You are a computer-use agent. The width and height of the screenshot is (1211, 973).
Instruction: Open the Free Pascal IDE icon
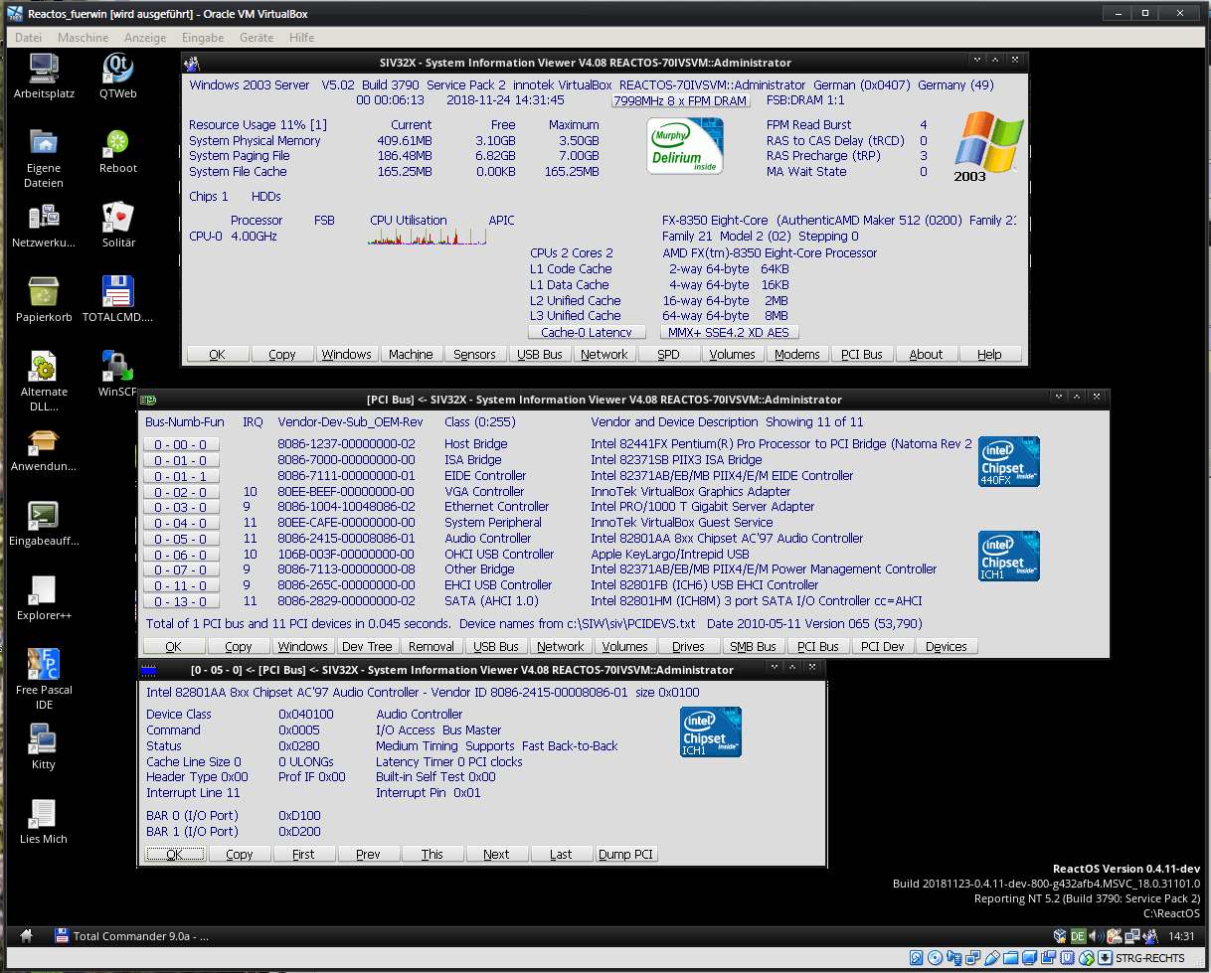coord(44,665)
